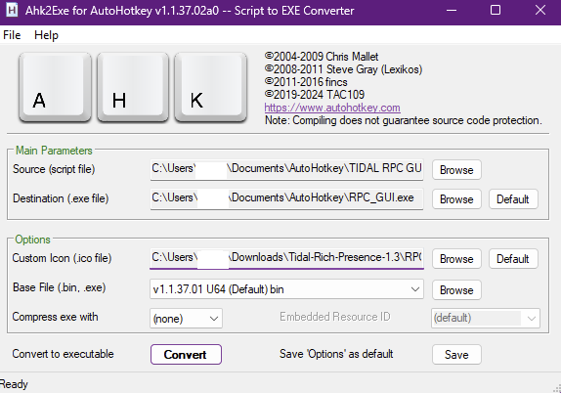Maximize the Ahk2Exe window

pyautogui.click(x=496, y=10)
